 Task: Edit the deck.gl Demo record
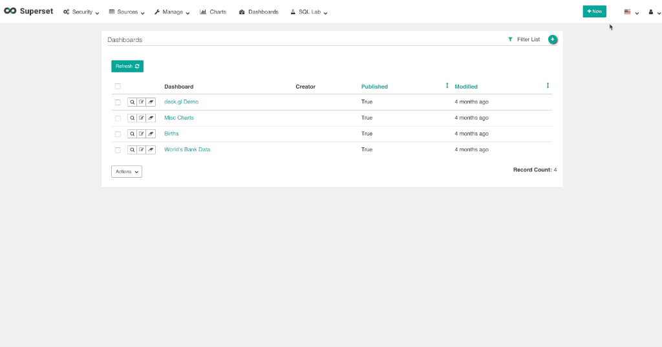point(142,102)
